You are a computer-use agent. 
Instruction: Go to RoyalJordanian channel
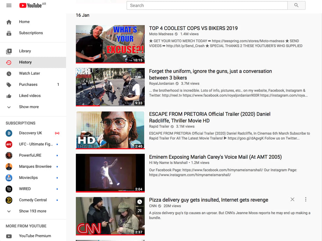[x=162, y=83]
